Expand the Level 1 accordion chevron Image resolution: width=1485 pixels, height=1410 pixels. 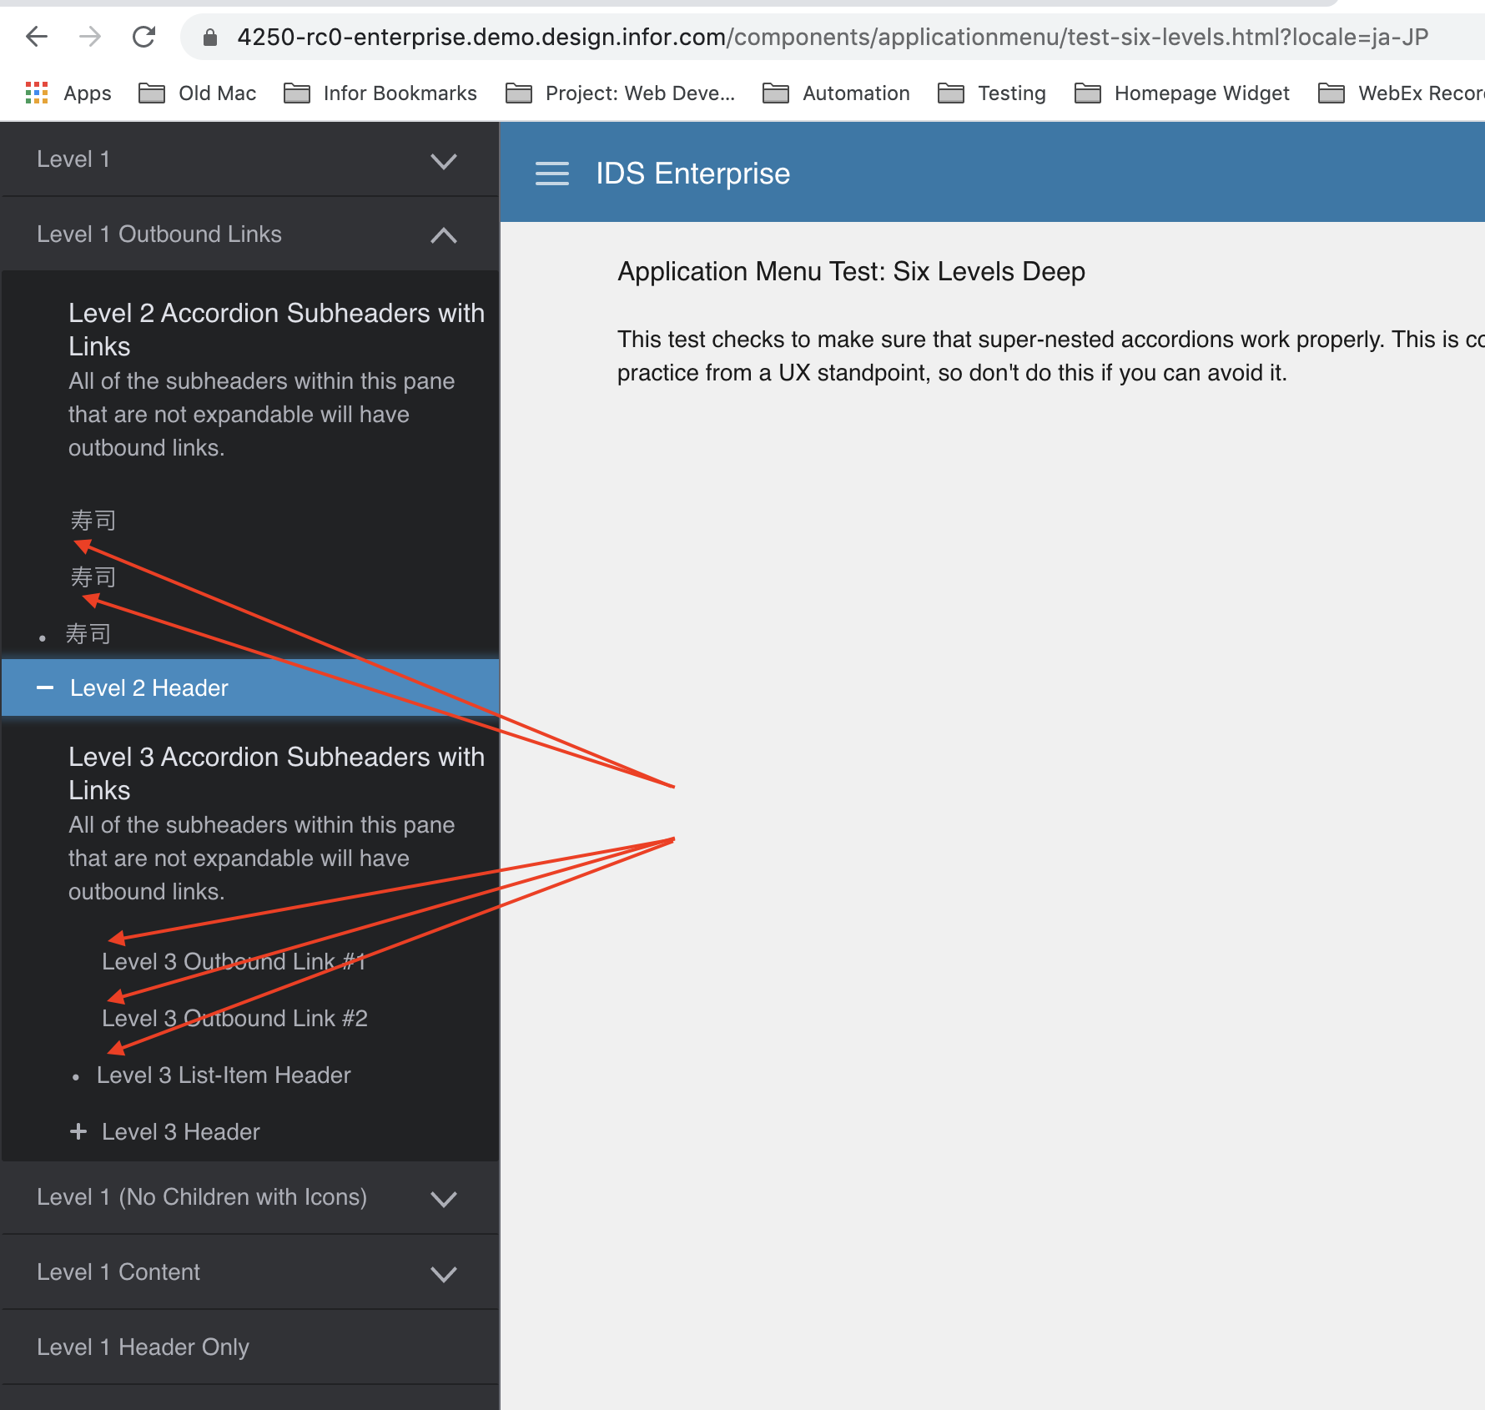(x=444, y=161)
